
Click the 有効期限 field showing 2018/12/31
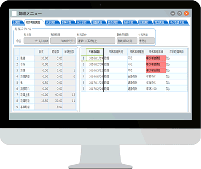point(63,41)
